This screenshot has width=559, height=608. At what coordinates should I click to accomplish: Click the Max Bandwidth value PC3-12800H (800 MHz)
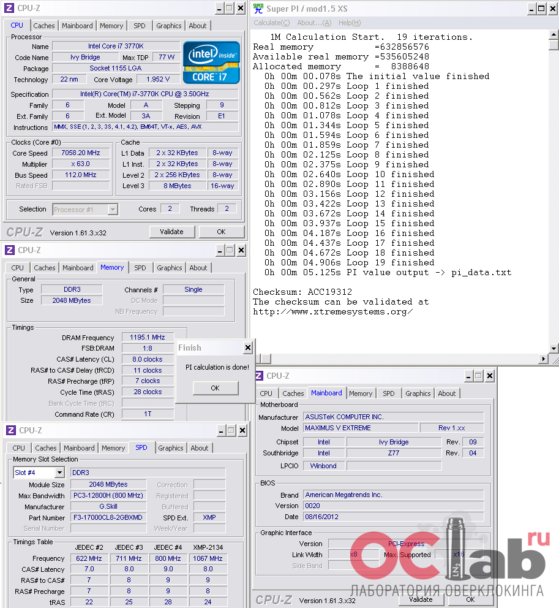(108, 496)
